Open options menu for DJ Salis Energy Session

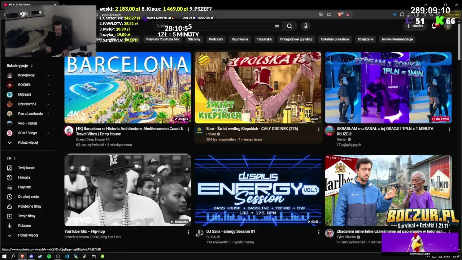point(319,233)
